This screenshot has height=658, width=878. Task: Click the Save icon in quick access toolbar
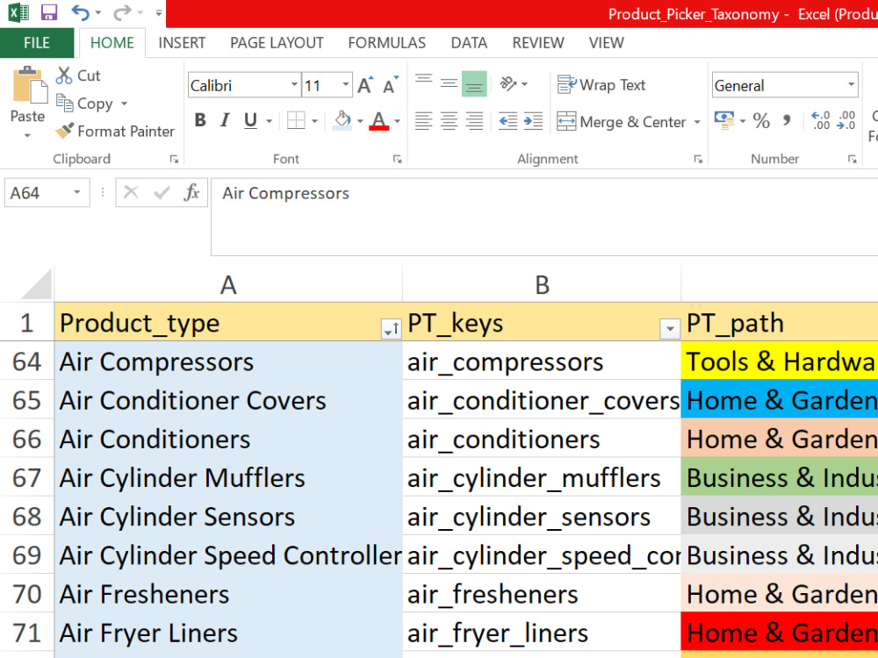48,12
